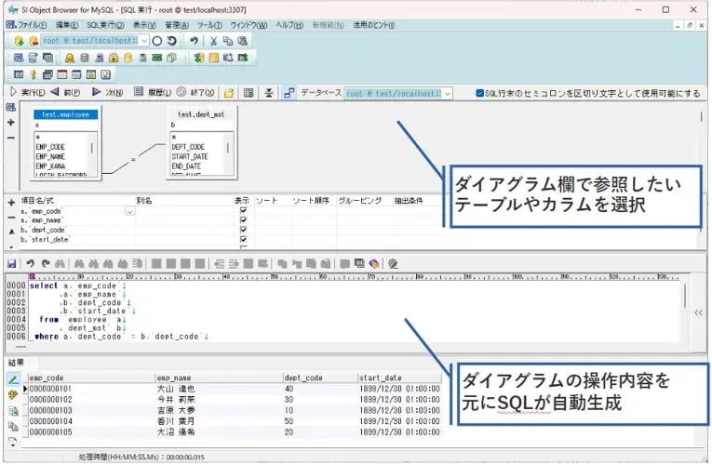The width and height of the screenshot is (712, 464).
Task: Expand the emp_code column name dropdown
Action: [x=128, y=212]
